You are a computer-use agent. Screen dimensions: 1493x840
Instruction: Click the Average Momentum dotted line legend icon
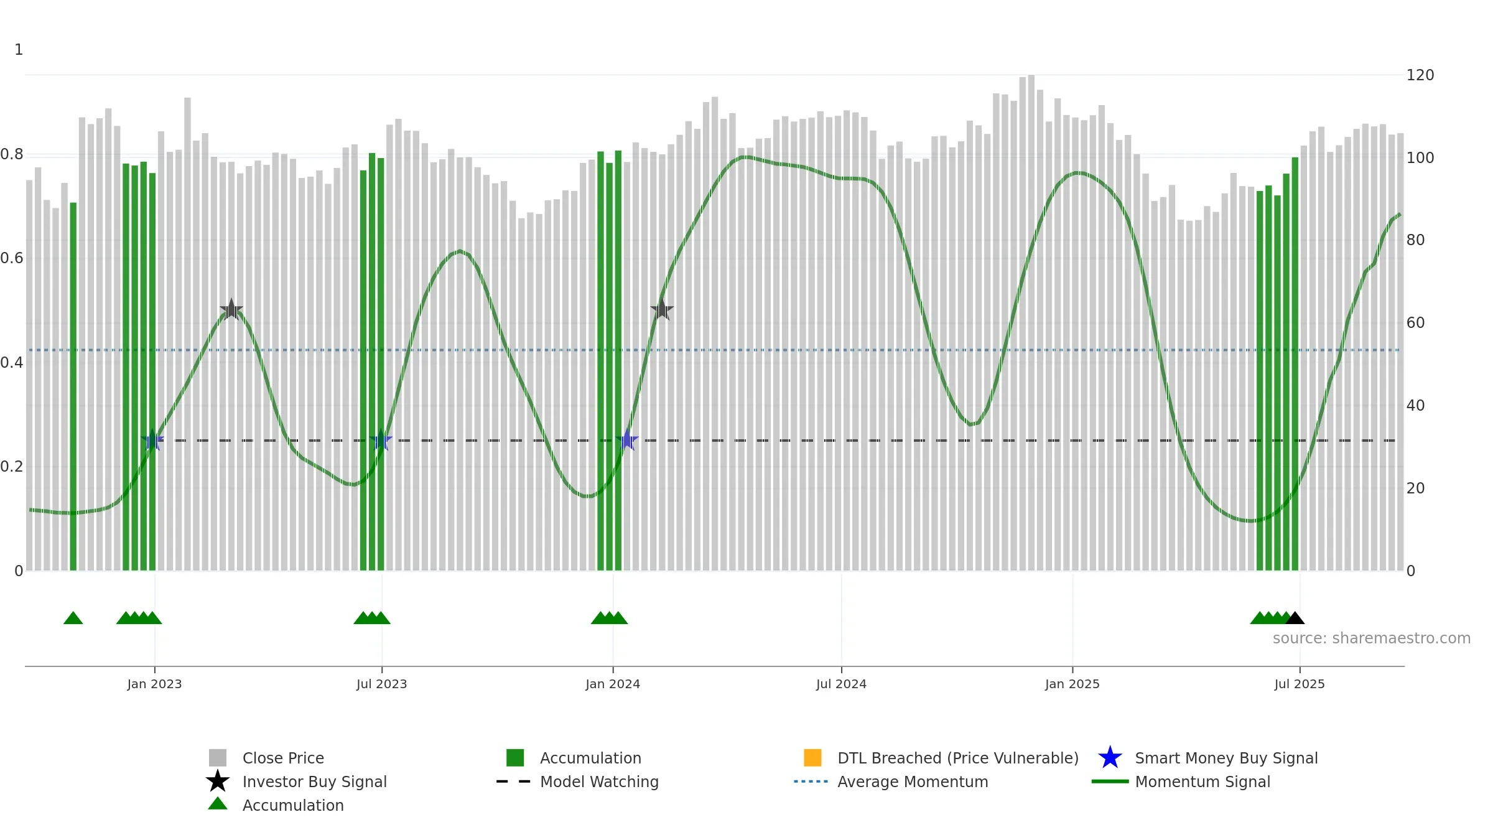click(x=811, y=782)
